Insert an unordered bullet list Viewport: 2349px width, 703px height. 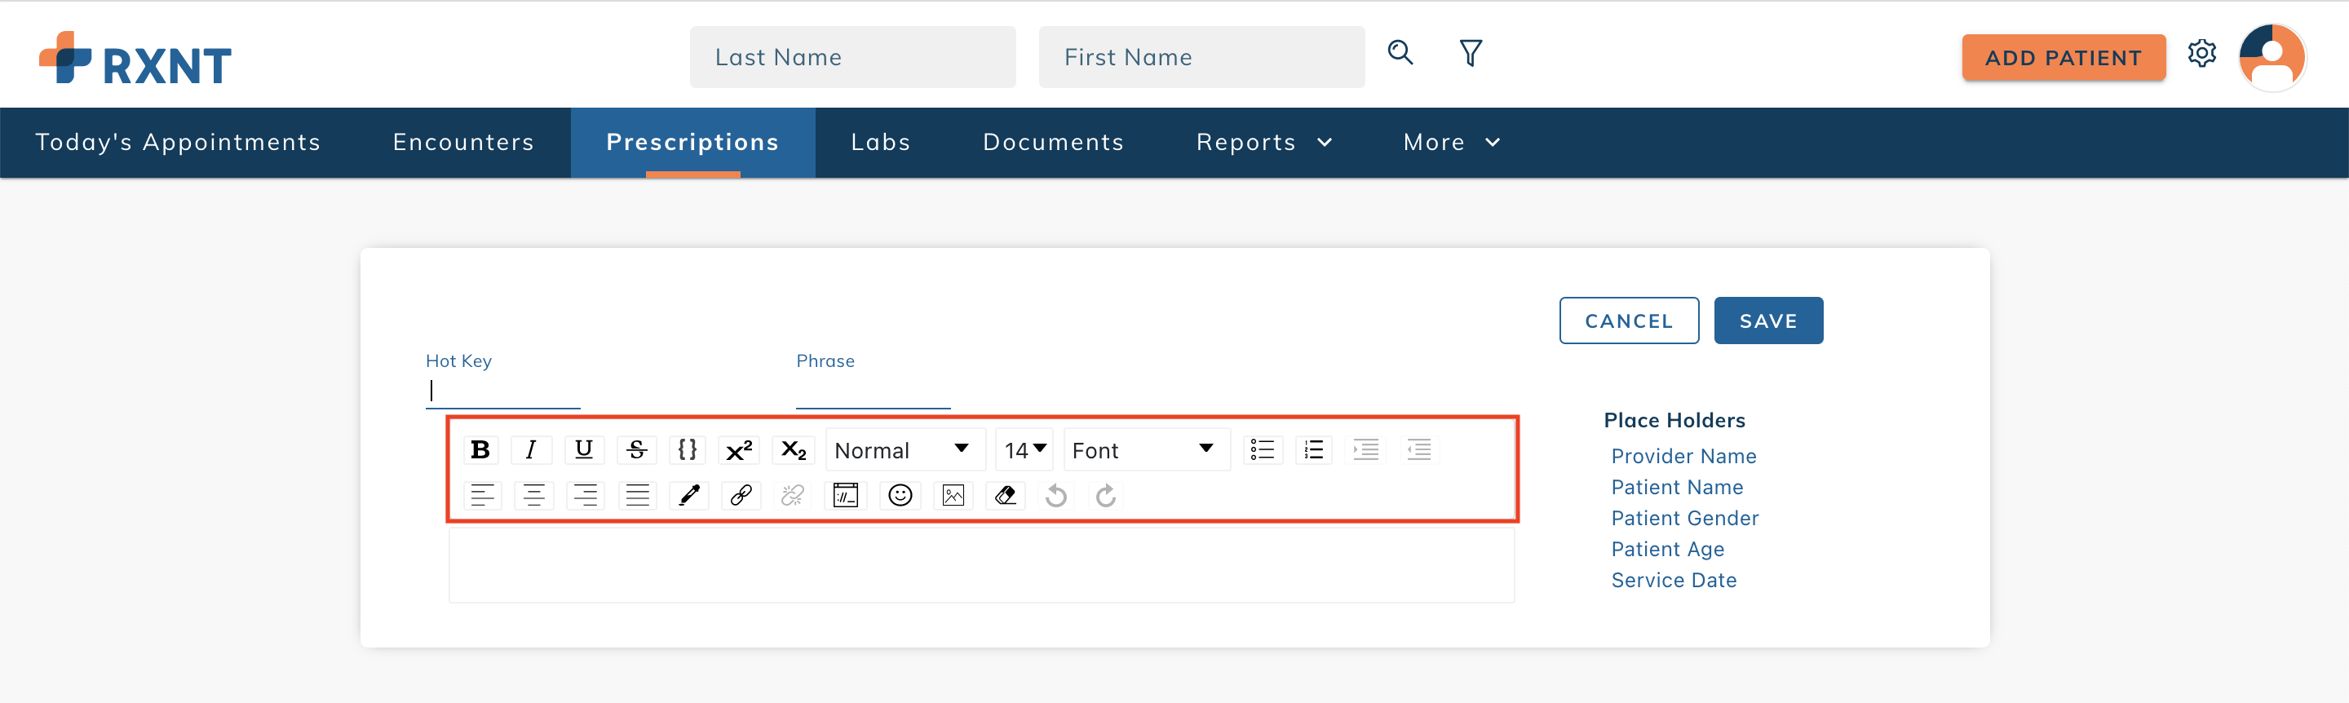(x=1262, y=449)
